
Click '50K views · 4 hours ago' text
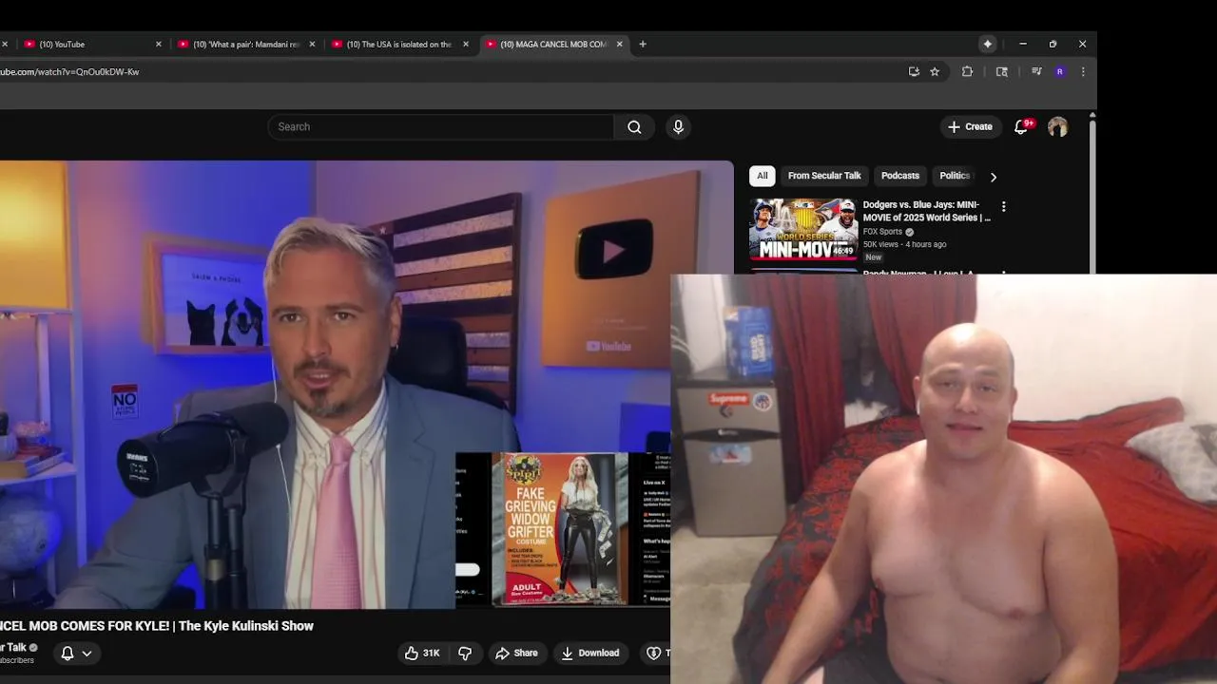coord(904,244)
